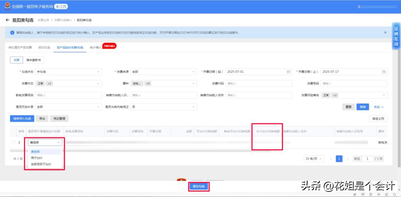The height and width of the screenshot is (197, 401).
Task: Switch to 统计确认 tab
Action: coord(95,48)
